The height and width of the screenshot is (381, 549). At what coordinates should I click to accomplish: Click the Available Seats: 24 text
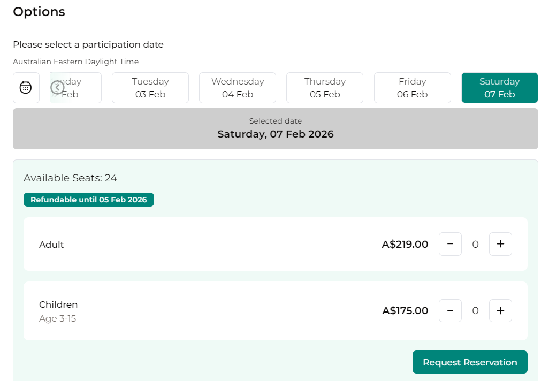(x=70, y=178)
